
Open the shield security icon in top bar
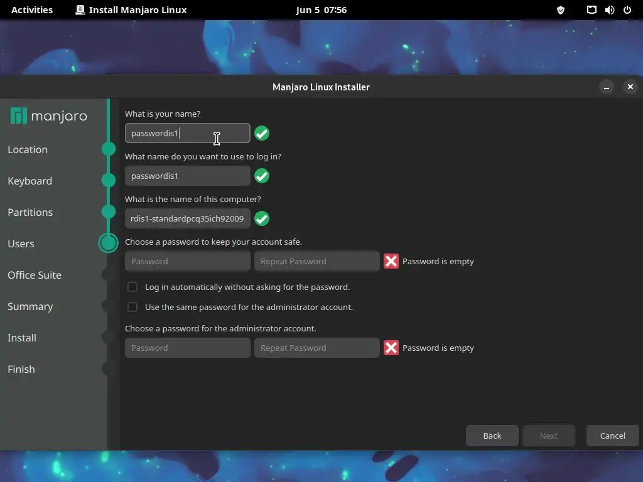tap(561, 10)
